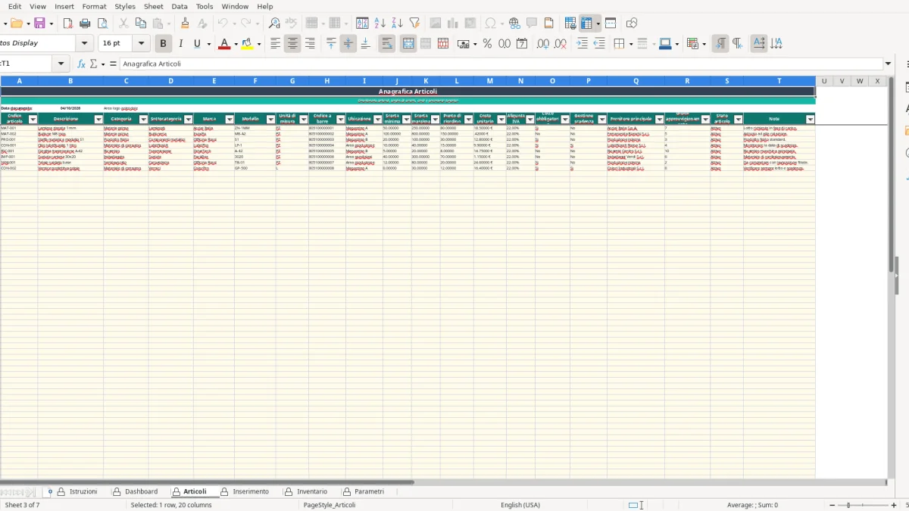Open the Marca column filter dropdown
909x511 pixels.
click(230, 119)
